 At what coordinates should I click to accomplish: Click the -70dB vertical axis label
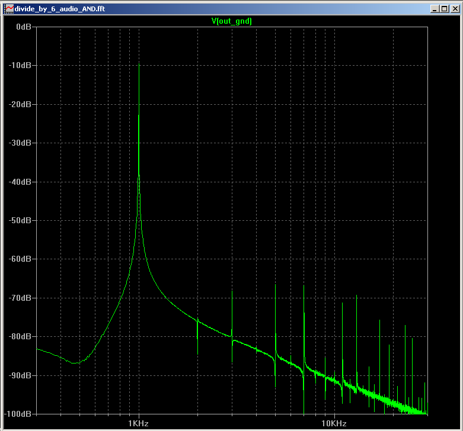(21, 298)
